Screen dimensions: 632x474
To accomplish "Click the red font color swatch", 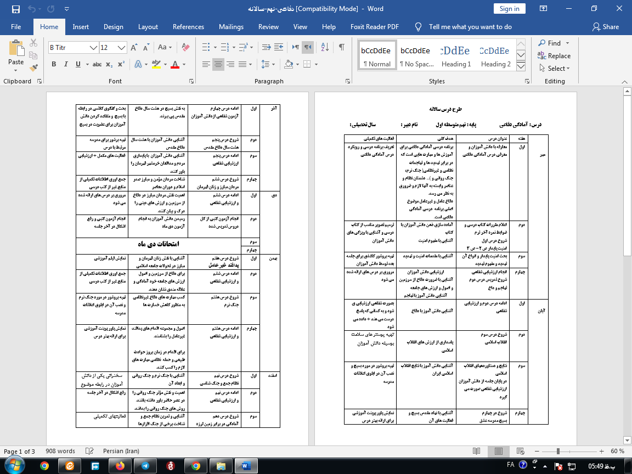I will click(175, 65).
